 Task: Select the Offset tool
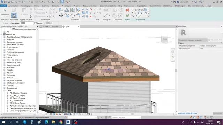coord(67,10)
